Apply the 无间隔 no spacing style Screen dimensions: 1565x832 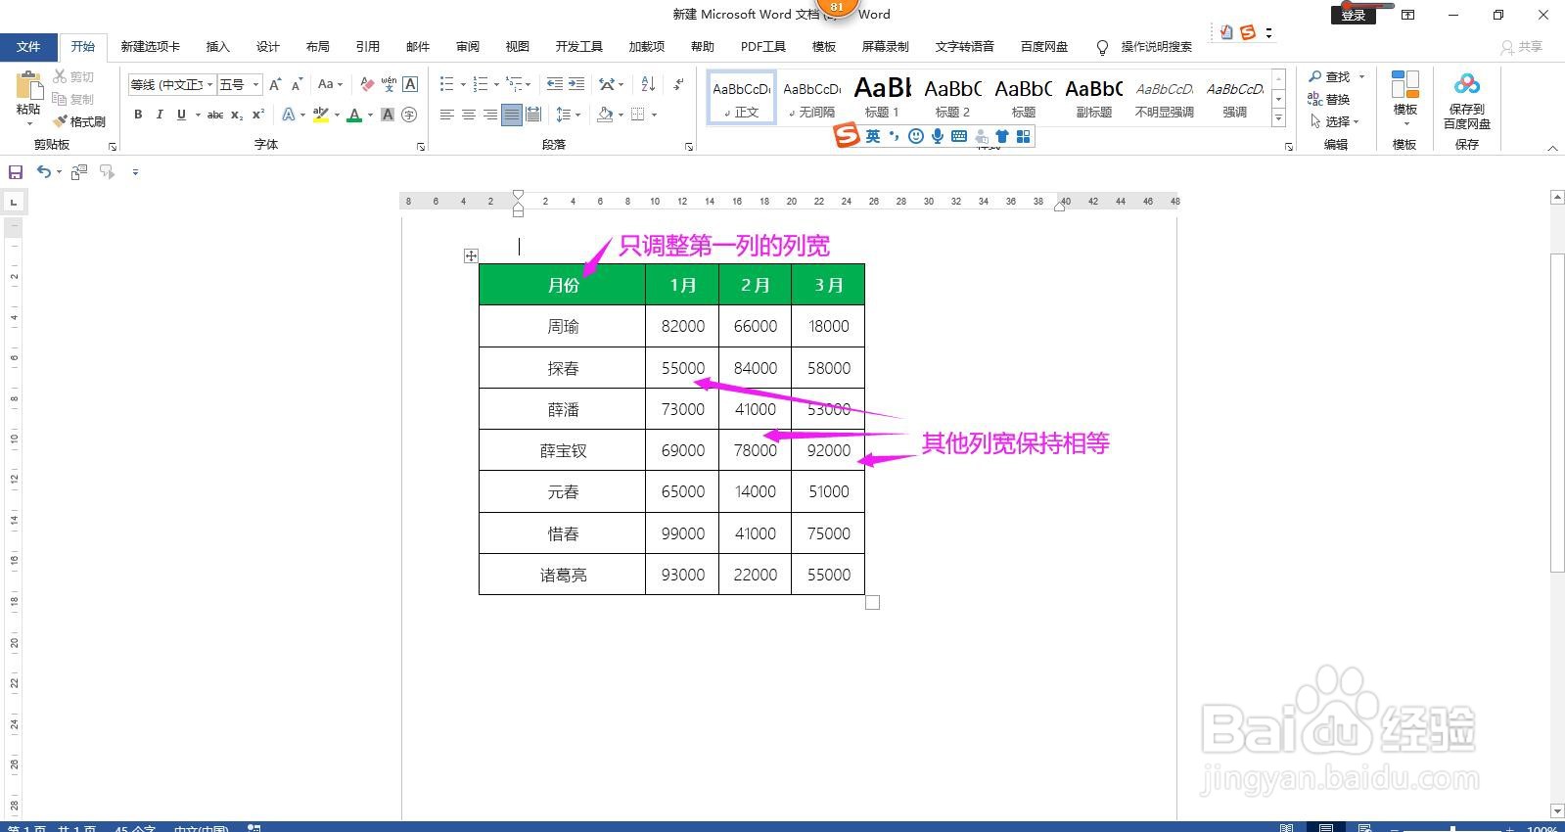pos(811,97)
